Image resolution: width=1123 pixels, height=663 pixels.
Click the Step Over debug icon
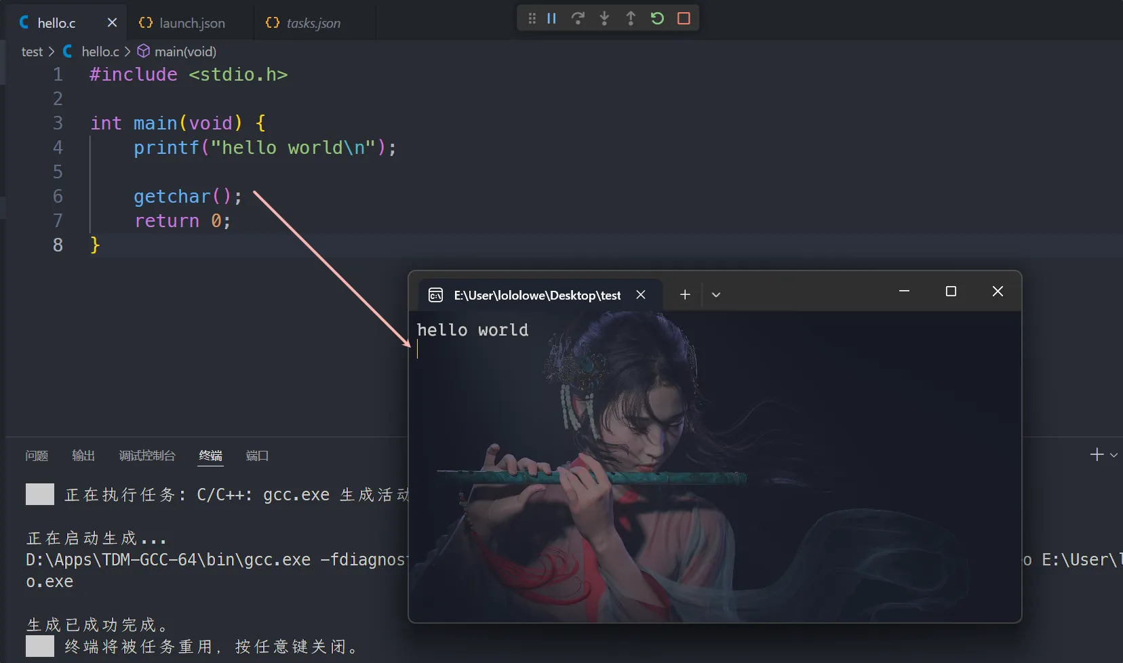[578, 18]
